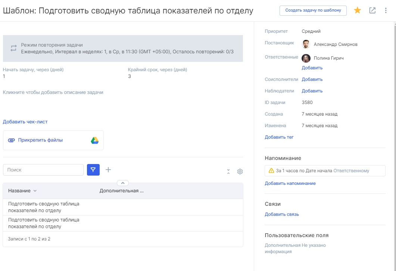Click Создана '7 месяцев назад' value
The height and width of the screenshot is (271, 396).
[319, 114]
